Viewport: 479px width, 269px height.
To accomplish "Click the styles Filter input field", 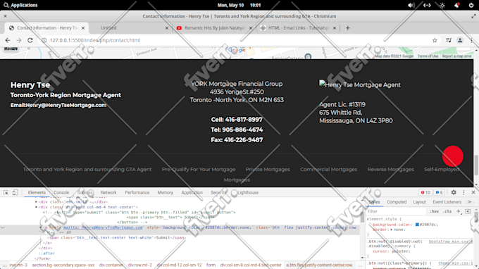I will pyautogui.click(x=396, y=211).
